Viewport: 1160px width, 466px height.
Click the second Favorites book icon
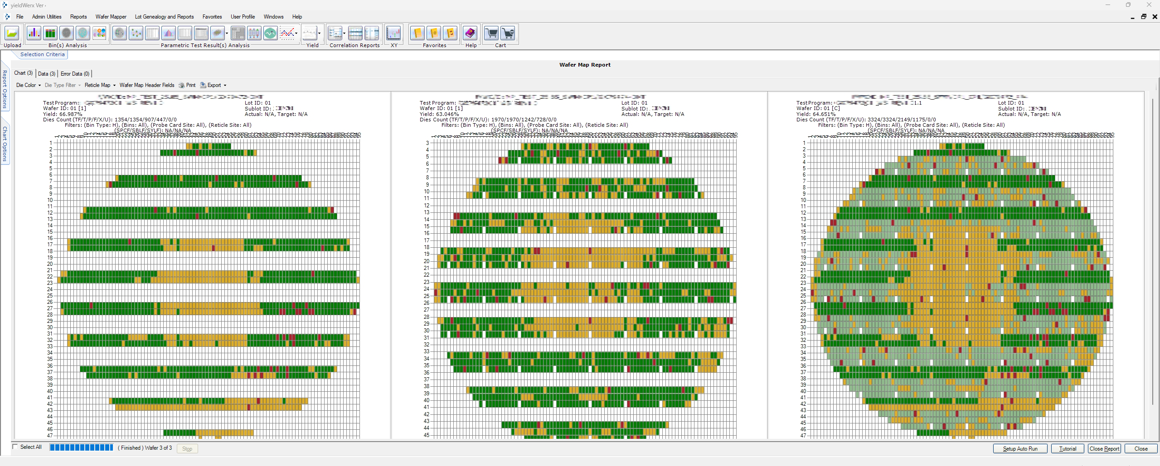click(x=434, y=33)
